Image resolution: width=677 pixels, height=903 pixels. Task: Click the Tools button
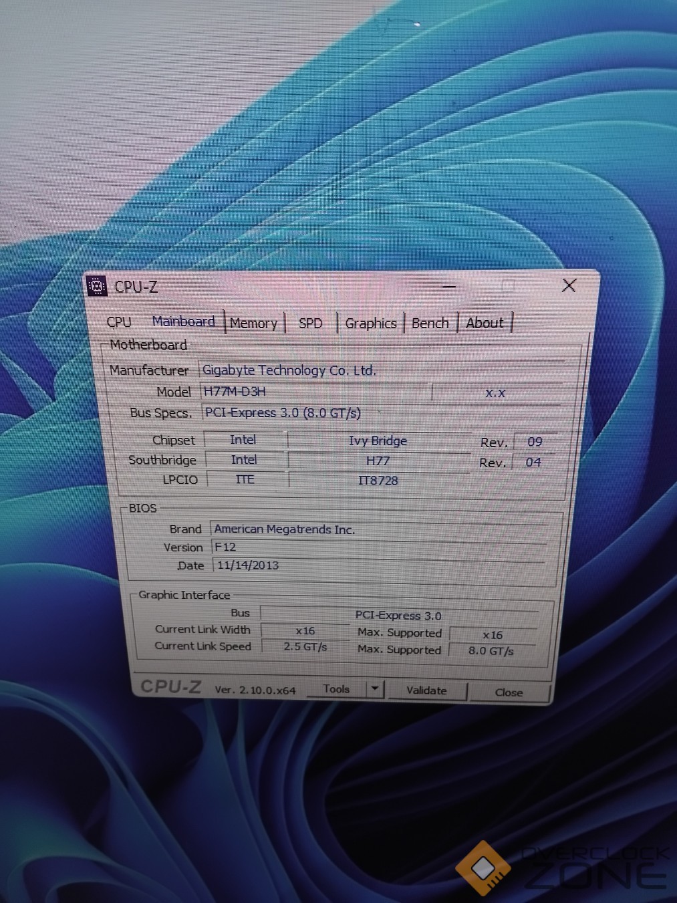click(336, 689)
